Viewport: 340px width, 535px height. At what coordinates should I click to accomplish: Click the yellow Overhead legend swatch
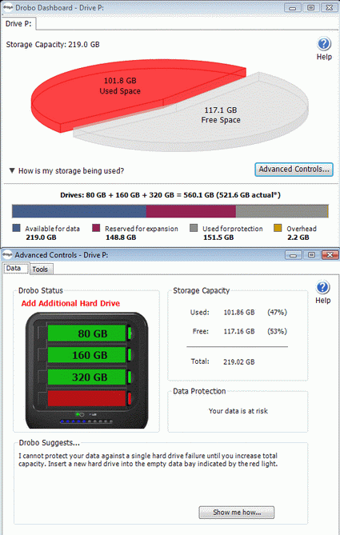(x=278, y=228)
